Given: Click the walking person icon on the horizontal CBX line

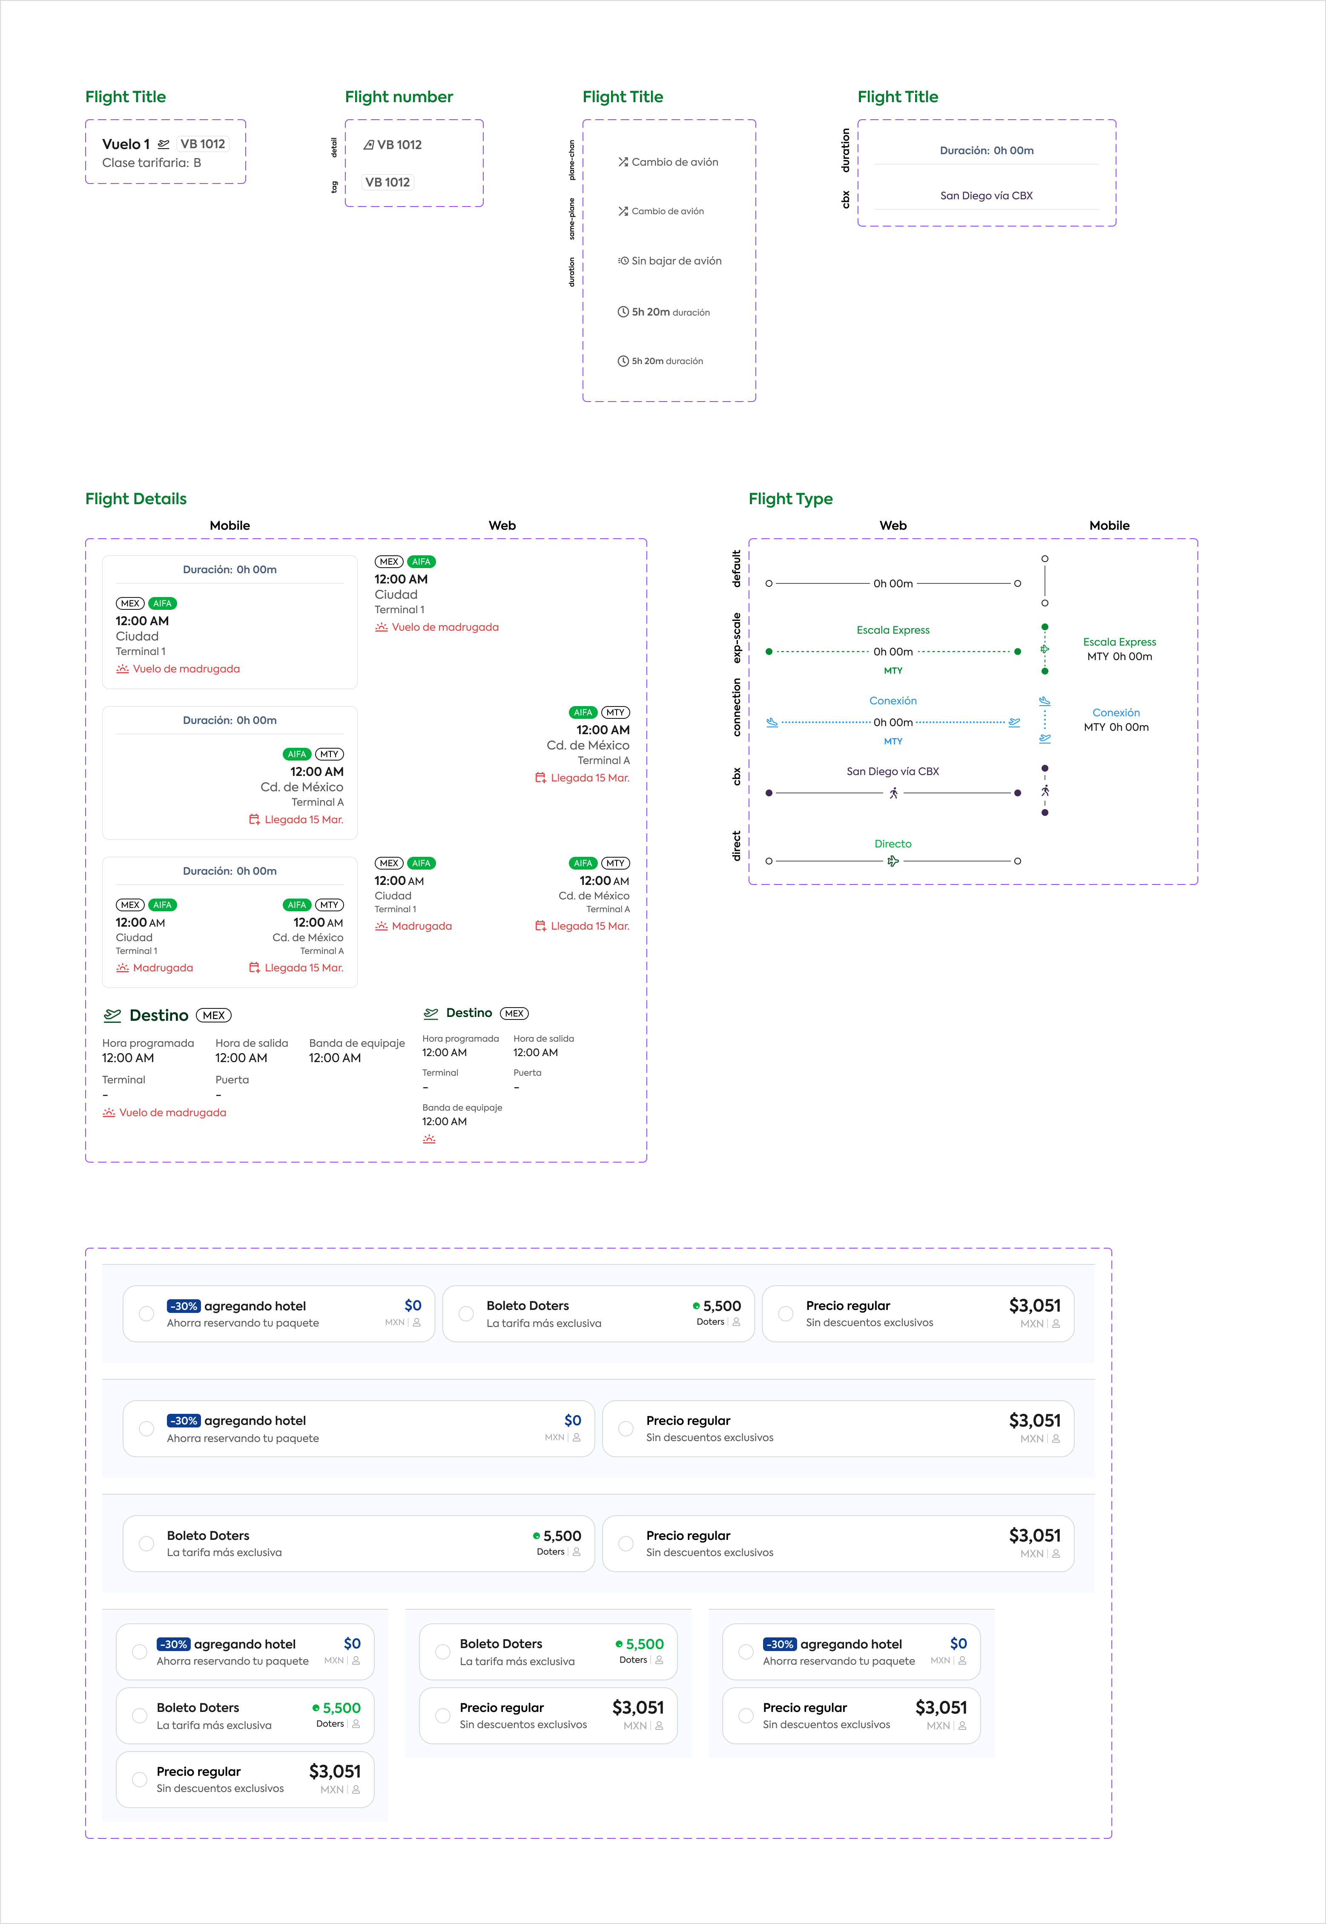Looking at the screenshot, I should point(893,793).
